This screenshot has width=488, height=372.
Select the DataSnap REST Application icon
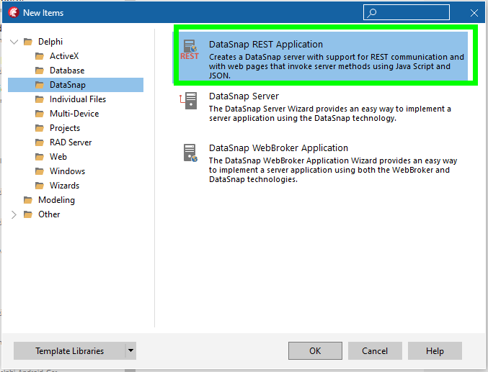190,50
